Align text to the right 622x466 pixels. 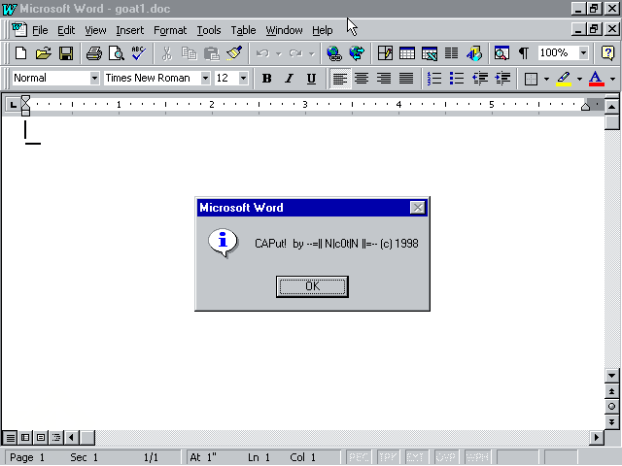tap(384, 79)
